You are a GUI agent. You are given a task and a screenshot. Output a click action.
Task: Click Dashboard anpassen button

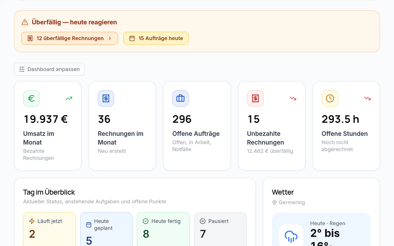point(49,69)
